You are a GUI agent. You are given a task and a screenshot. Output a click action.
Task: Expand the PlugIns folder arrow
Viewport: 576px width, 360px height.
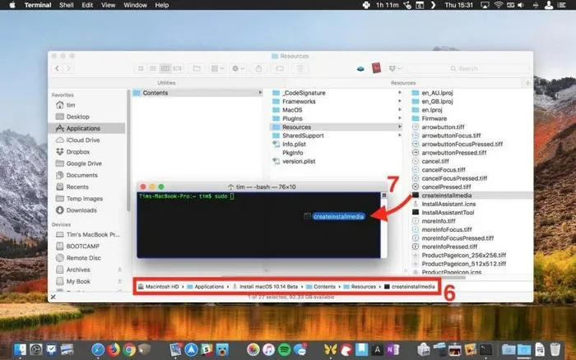coord(399,118)
